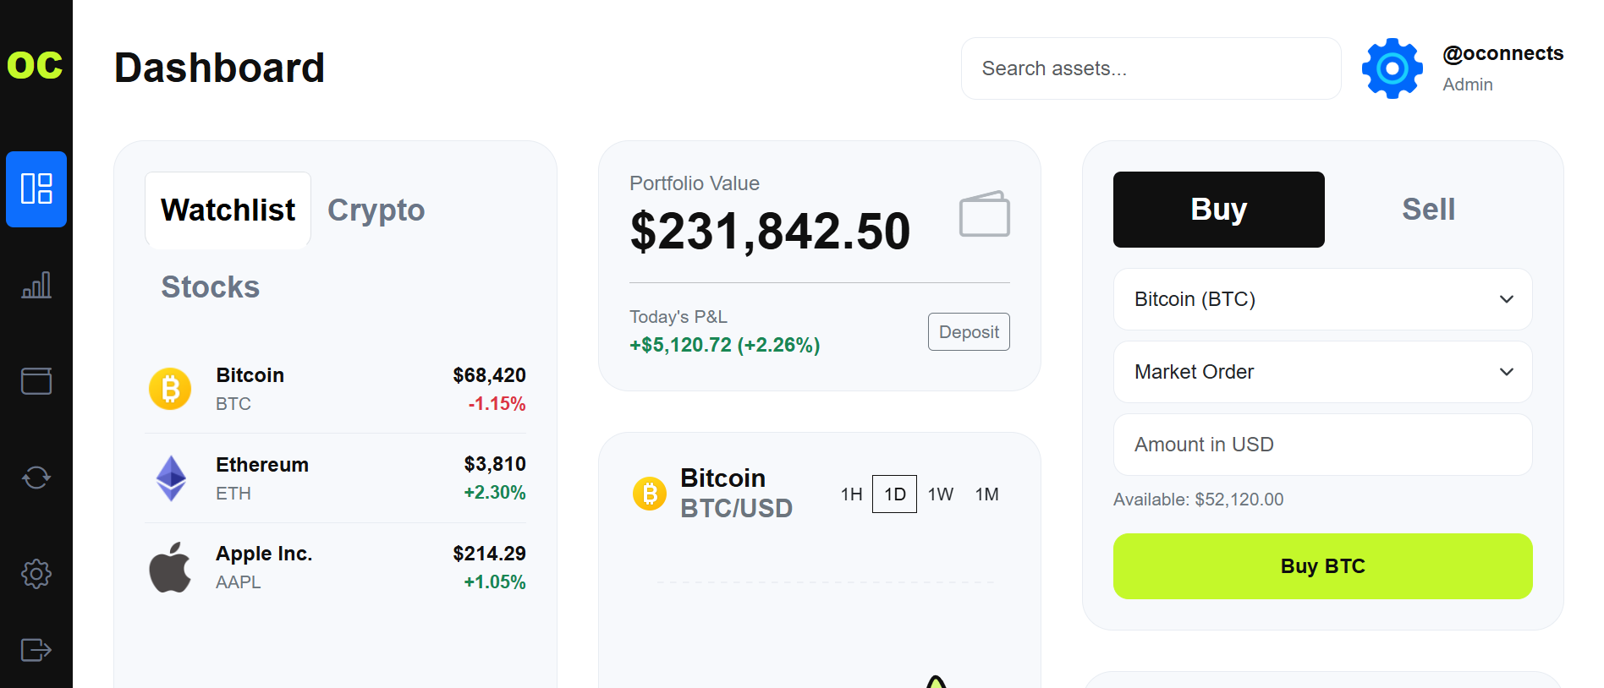Click the wallet icon beside portfolio value
Viewport: 1604px width, 688px height.
[x=984, y=214]
